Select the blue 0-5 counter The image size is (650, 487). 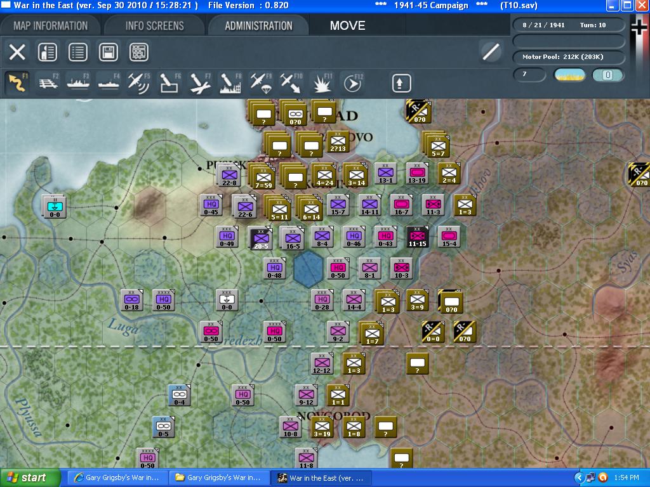[163, 427]
